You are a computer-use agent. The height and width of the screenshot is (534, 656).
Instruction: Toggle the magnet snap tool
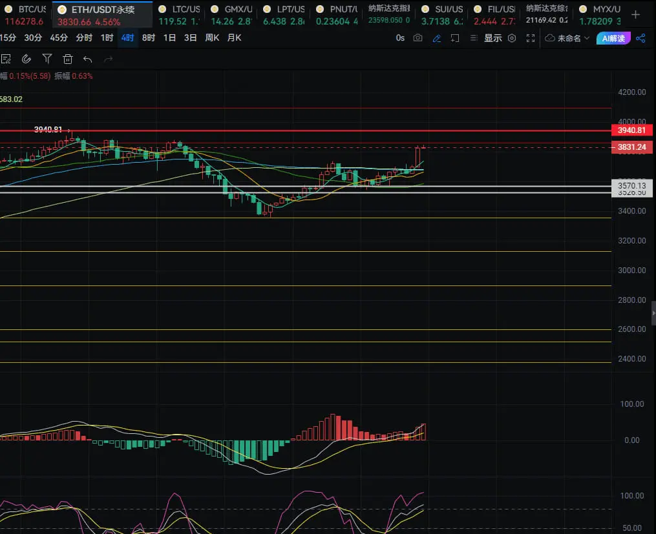pyautogui.click(x=26, y=59)
